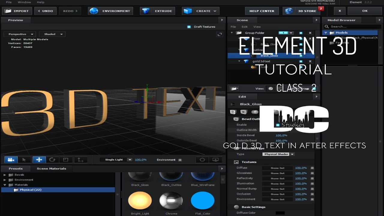
Task: Click the Textures section picture icon
Action: (236, 162)
